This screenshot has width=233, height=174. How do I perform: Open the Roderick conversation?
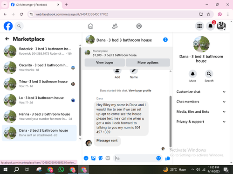[39, 51]
